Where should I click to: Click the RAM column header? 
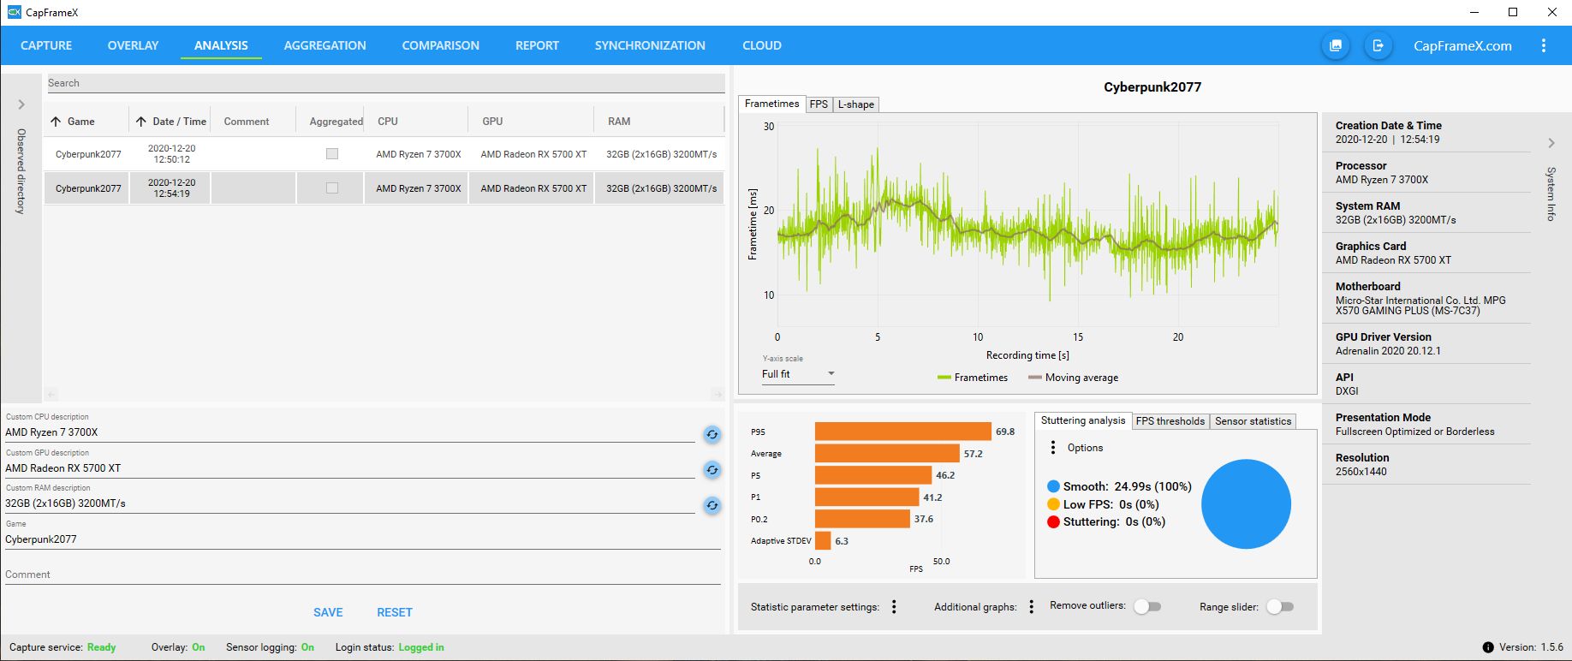[x=619, y=122]
